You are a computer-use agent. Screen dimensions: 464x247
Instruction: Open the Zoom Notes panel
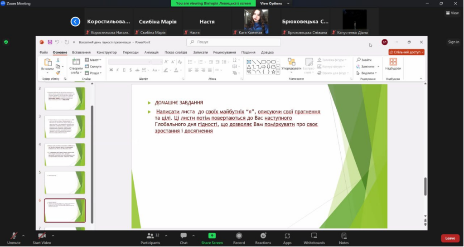pyautogui.click(x=343, y=237)
